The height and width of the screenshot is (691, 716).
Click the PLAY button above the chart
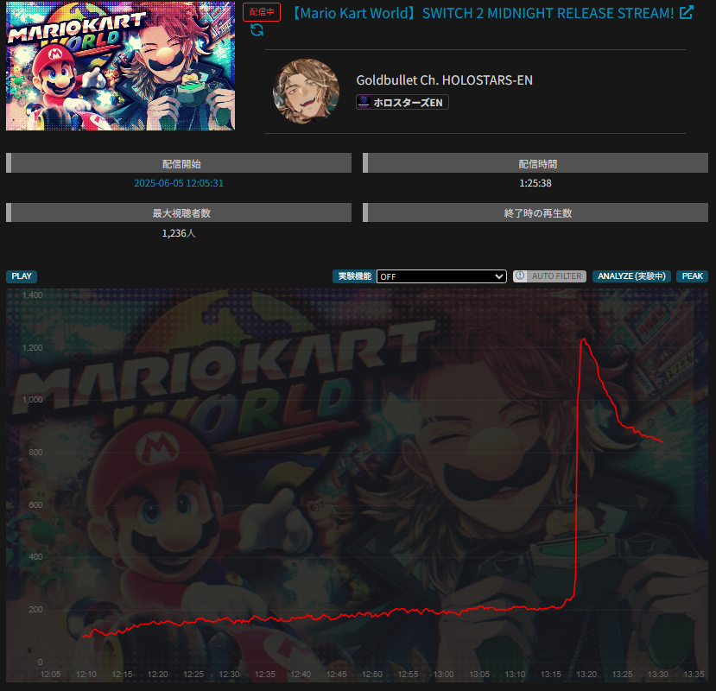click(22, 276)
